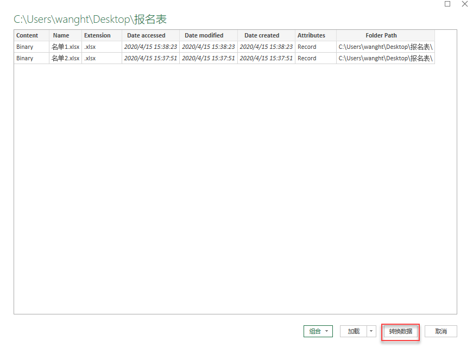Select the Date created column header
This screenshot has width=473, height=353.
(266, 35)
